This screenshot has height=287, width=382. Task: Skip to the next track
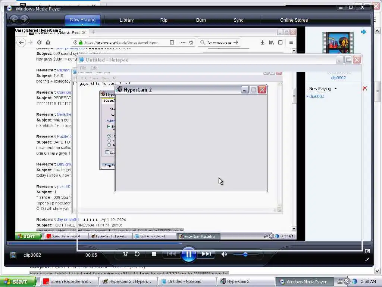(x=206, y=254)
